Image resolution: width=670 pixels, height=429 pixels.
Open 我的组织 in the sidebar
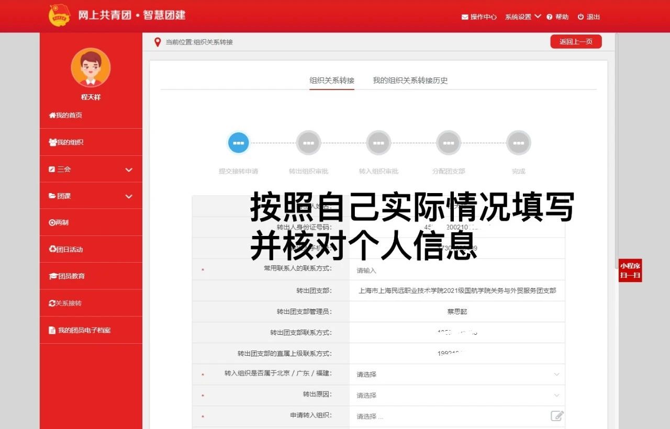pyautogui.click(x=66, y=142)
